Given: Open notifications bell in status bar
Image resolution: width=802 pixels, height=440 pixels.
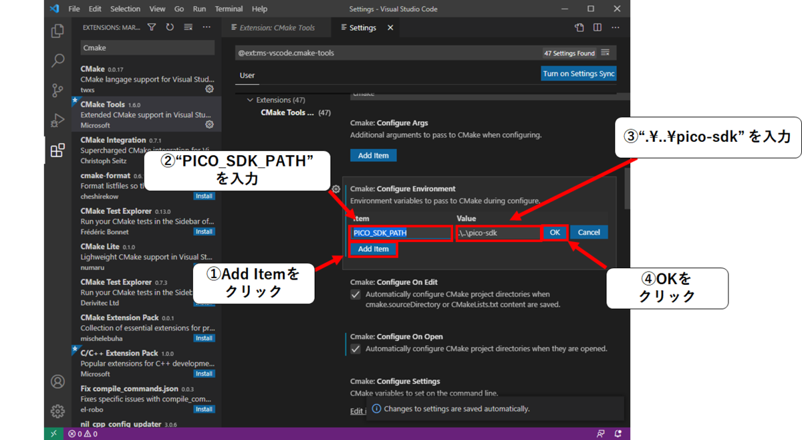Looking at the screenshot, I should 618,434.
